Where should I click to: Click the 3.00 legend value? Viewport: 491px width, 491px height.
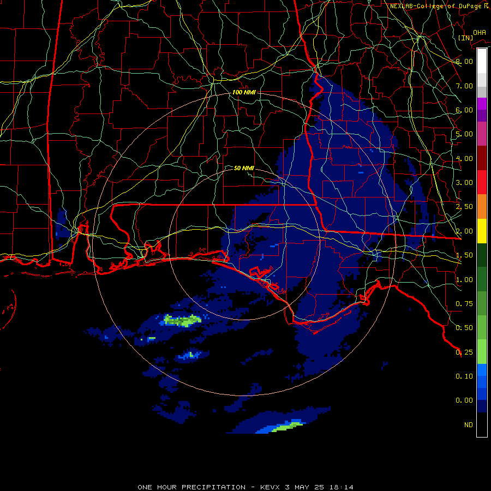pyautogui.click(x=464, y=183)
